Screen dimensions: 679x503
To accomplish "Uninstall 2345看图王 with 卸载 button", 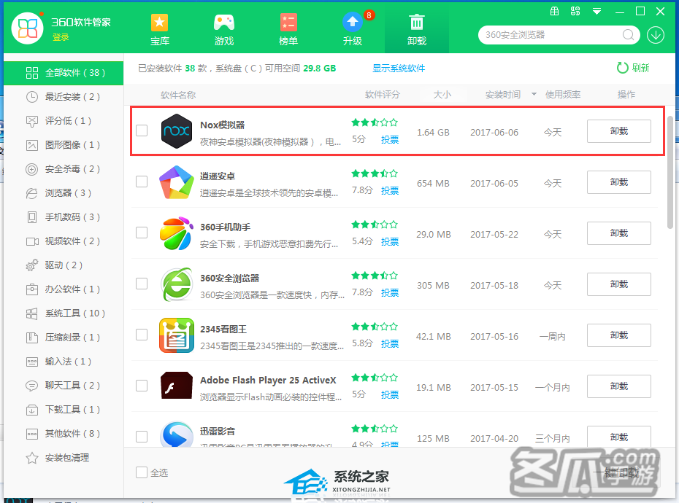I will coord(619,335).
